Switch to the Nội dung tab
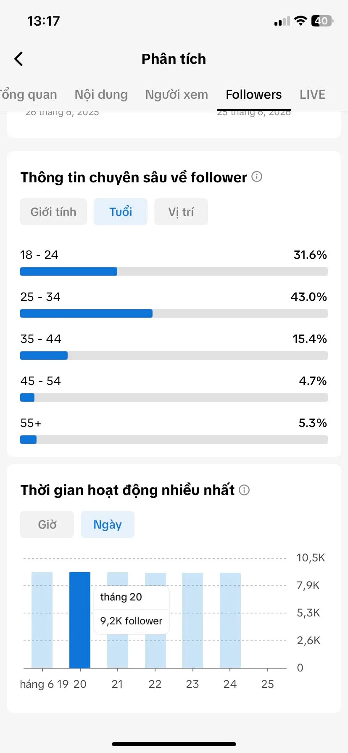Viewport: 348px width, 753px height. 101,95
